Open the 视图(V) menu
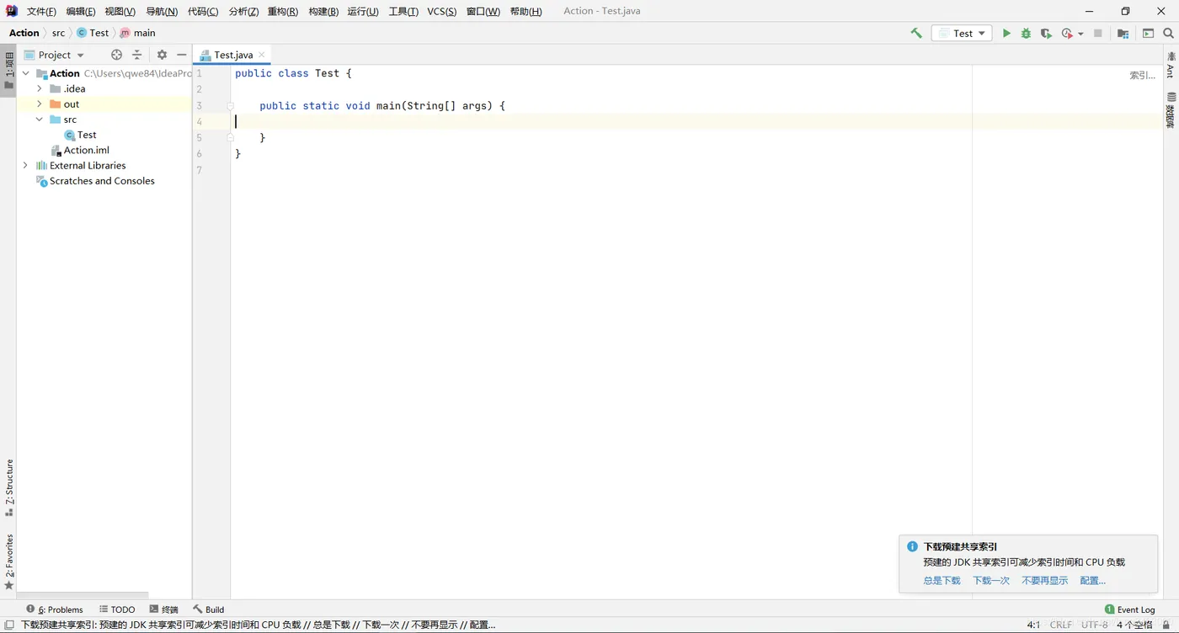 point(120,11)
